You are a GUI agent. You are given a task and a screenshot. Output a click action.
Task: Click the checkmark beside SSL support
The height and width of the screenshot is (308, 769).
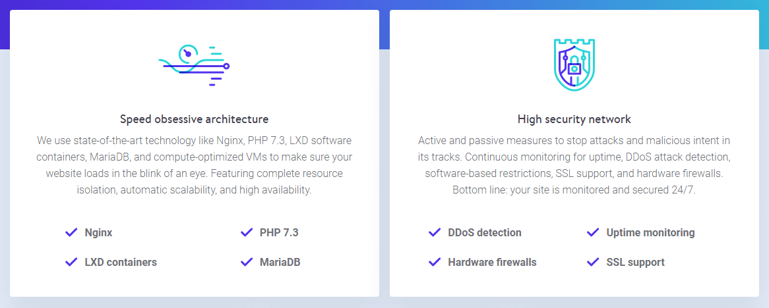point(593,262)
